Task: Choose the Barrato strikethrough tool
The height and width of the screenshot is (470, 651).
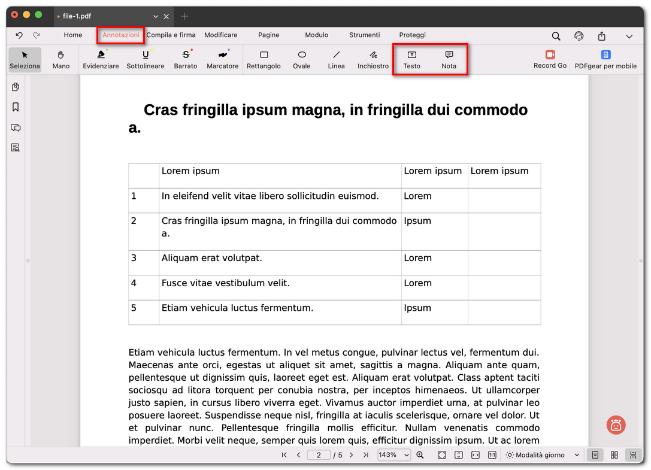Action: [x=186, y=59]
